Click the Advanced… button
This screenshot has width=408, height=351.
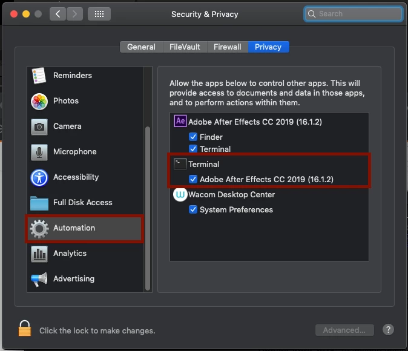pyautogui.click(x=344, y=330)
